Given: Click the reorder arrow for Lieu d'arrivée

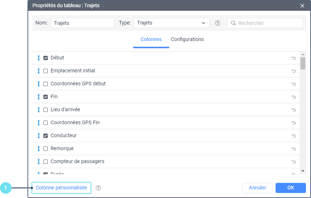Looking at the screenshot, I should [x=39, y=110].
